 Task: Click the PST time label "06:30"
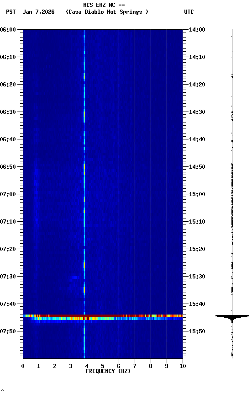8,112
